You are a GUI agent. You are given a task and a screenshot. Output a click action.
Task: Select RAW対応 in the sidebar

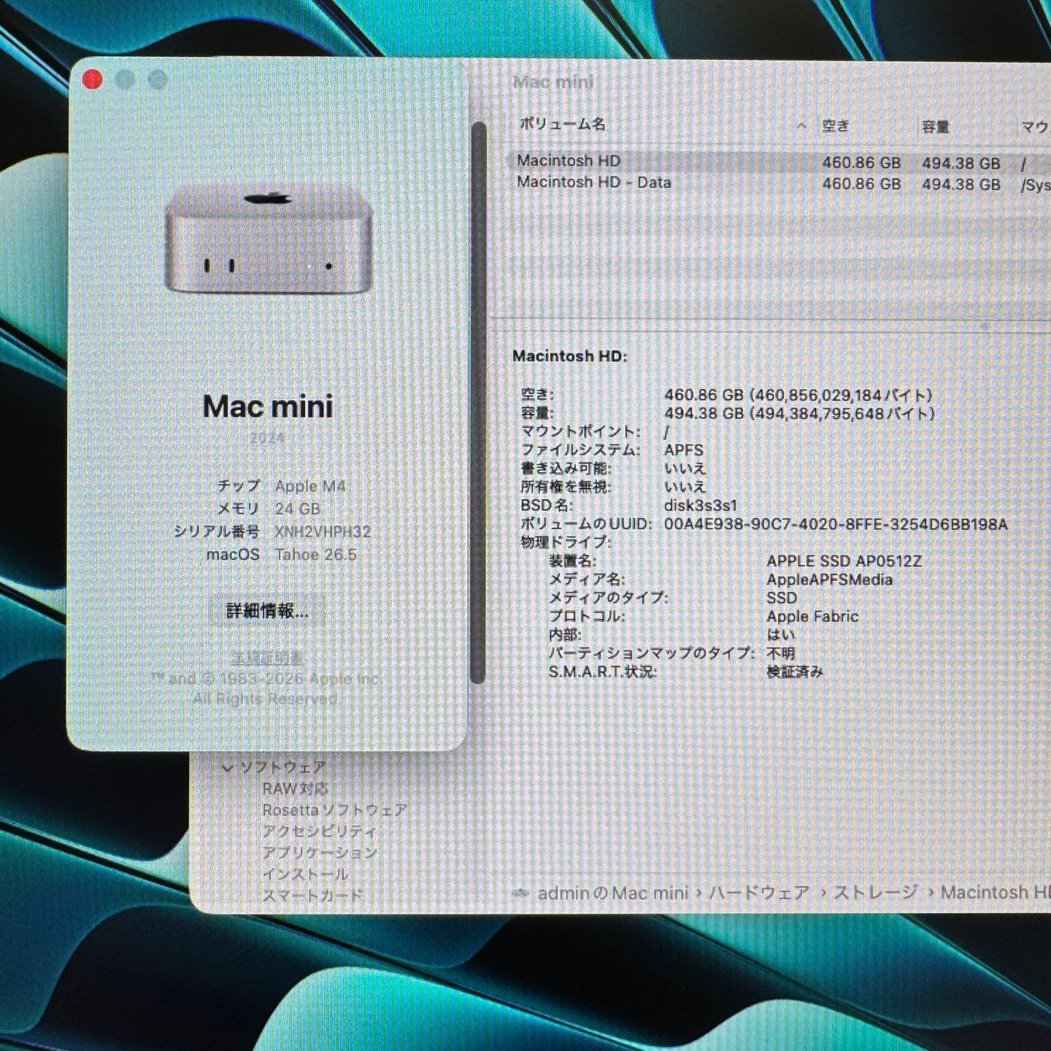[295, 788]
